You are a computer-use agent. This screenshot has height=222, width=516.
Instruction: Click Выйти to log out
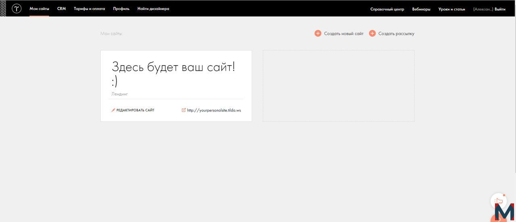coord(500,9)
